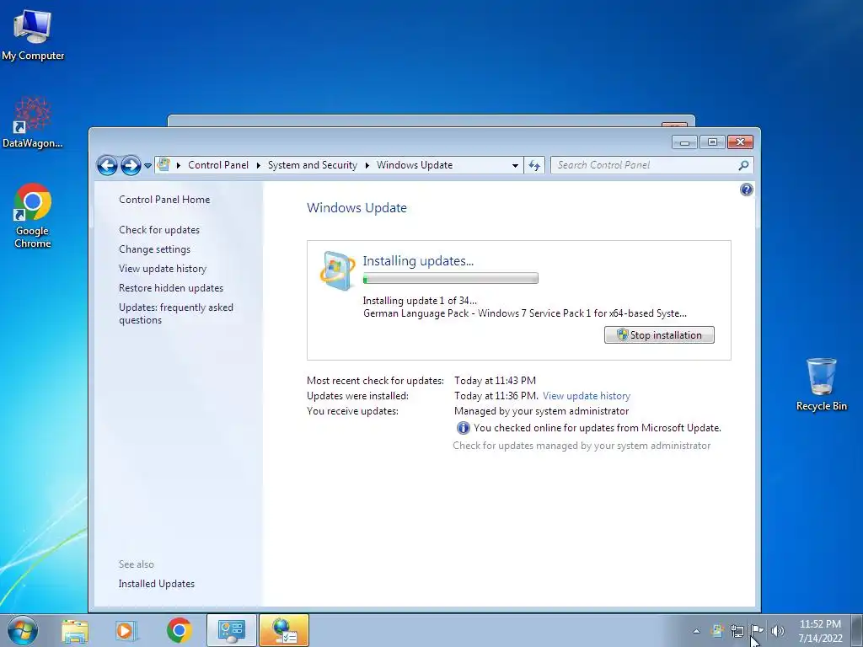Maximize the Windows Update window
The image size is (863, 647).
pos(712,142)
